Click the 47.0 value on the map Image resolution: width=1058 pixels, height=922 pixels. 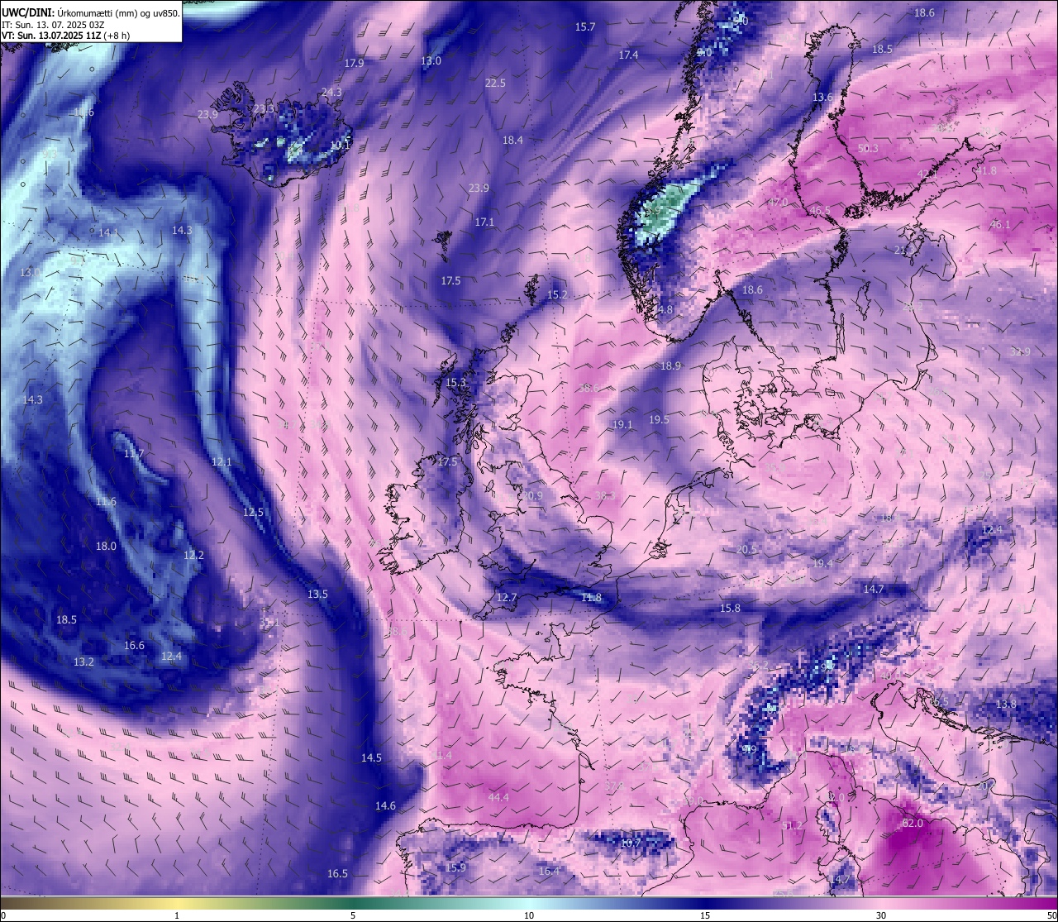777,203
